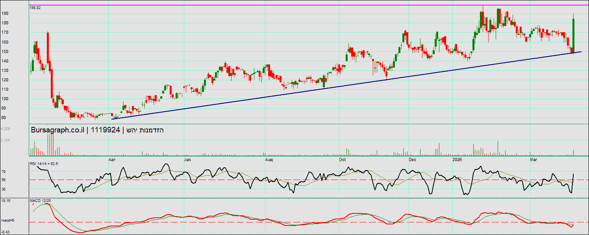Viewport: 589px width, 235px height.
Task: Click the Aug date marker
Action: (269, 160)
